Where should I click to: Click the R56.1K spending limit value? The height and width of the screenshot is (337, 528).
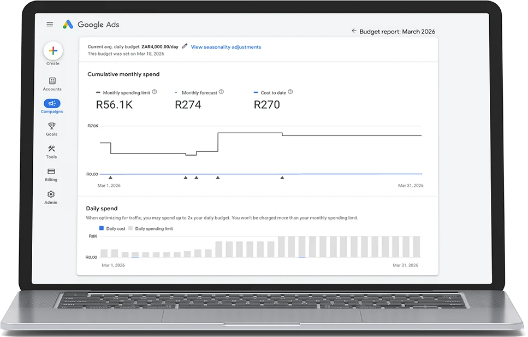coord(114,105)
